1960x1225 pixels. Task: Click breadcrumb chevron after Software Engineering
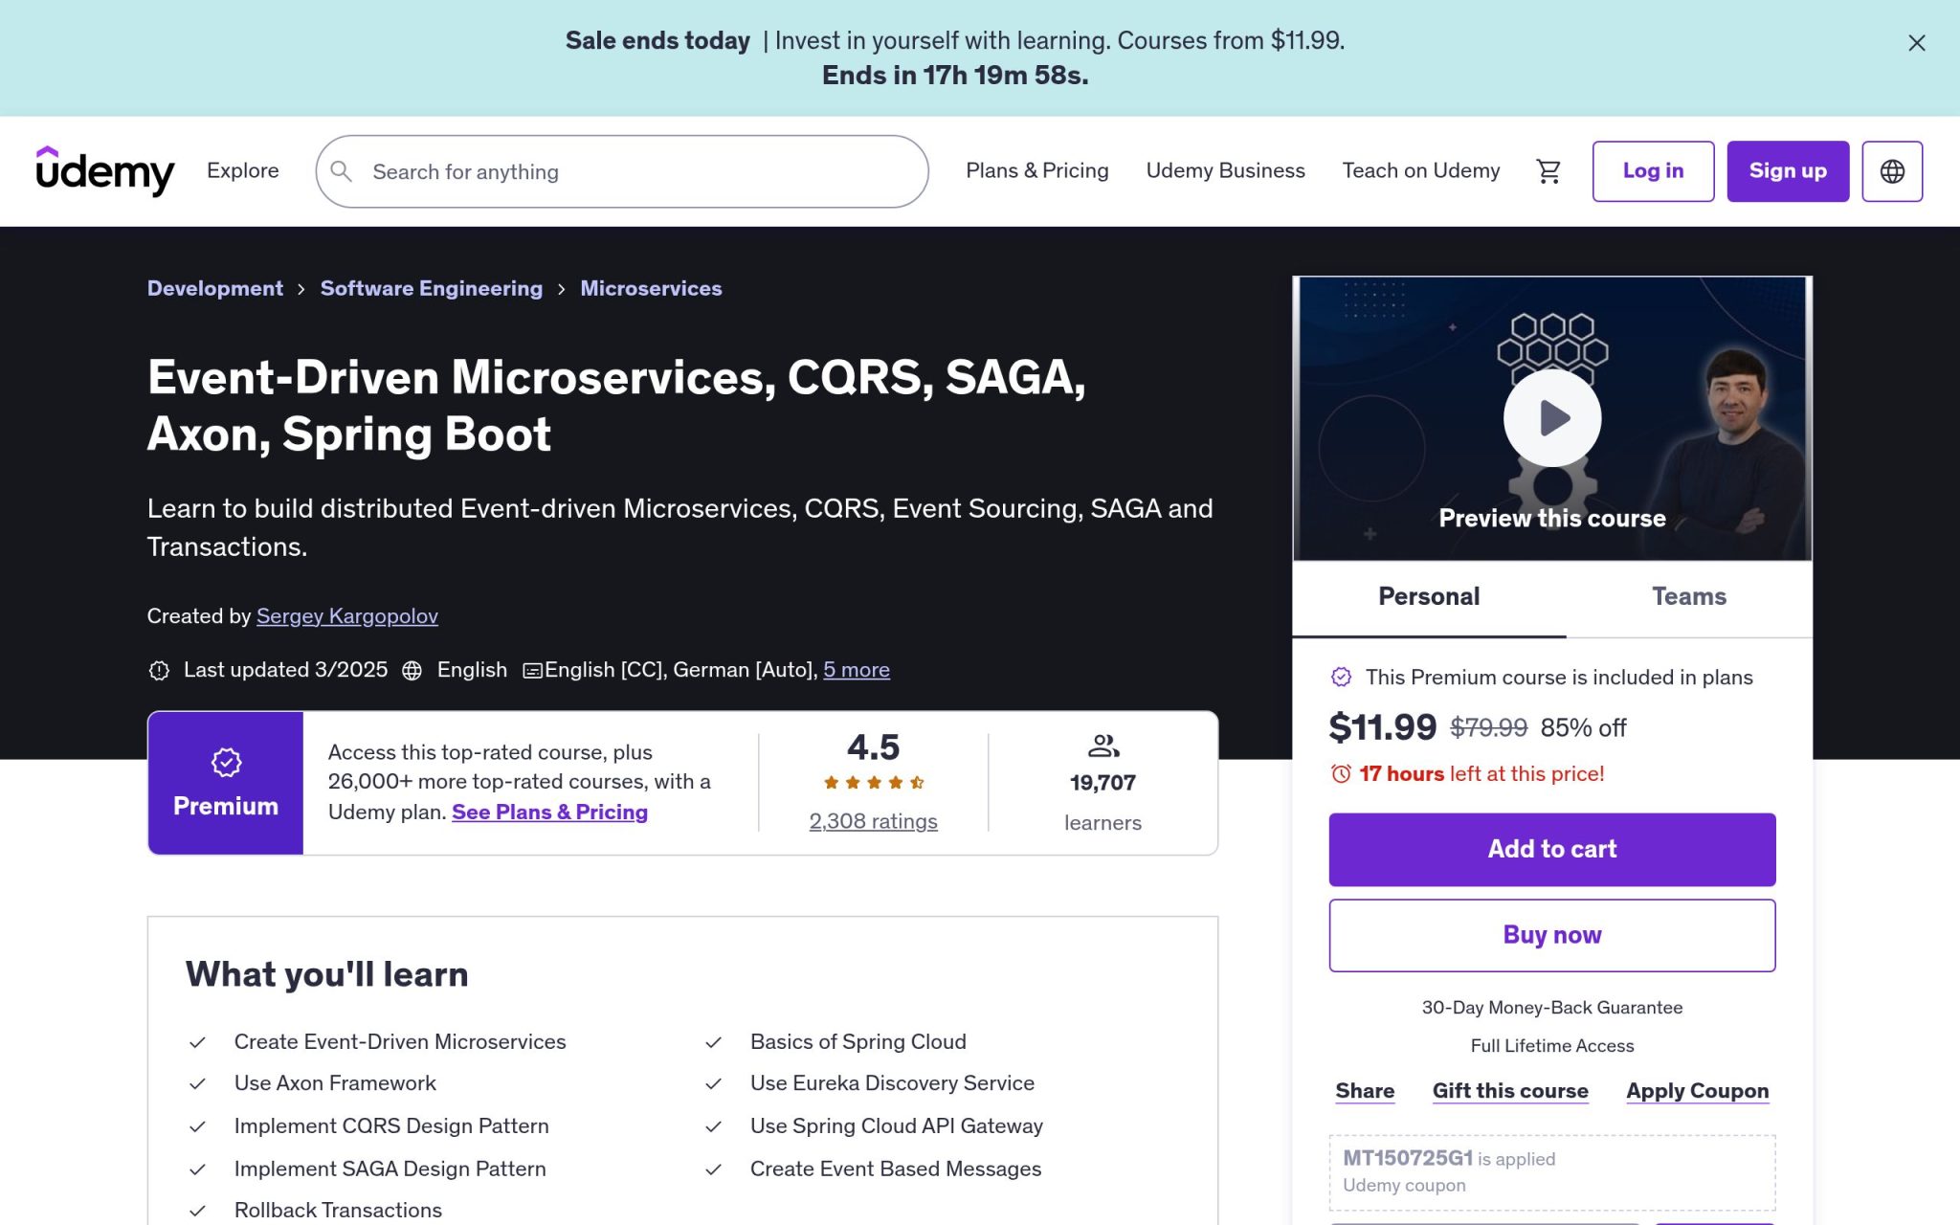click(561, 289)
